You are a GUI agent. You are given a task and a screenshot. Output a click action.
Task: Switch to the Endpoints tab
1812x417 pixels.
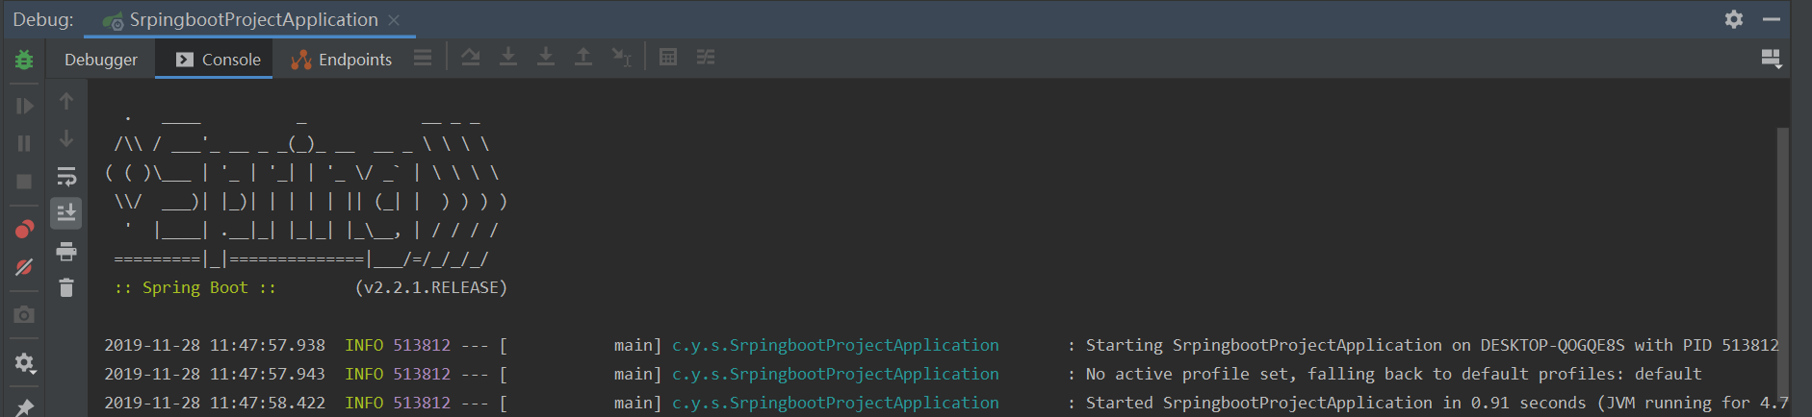click(x=342, y=60)
